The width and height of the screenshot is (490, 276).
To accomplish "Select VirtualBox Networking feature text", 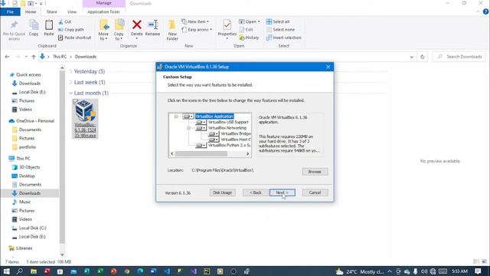I will [227, 128].
